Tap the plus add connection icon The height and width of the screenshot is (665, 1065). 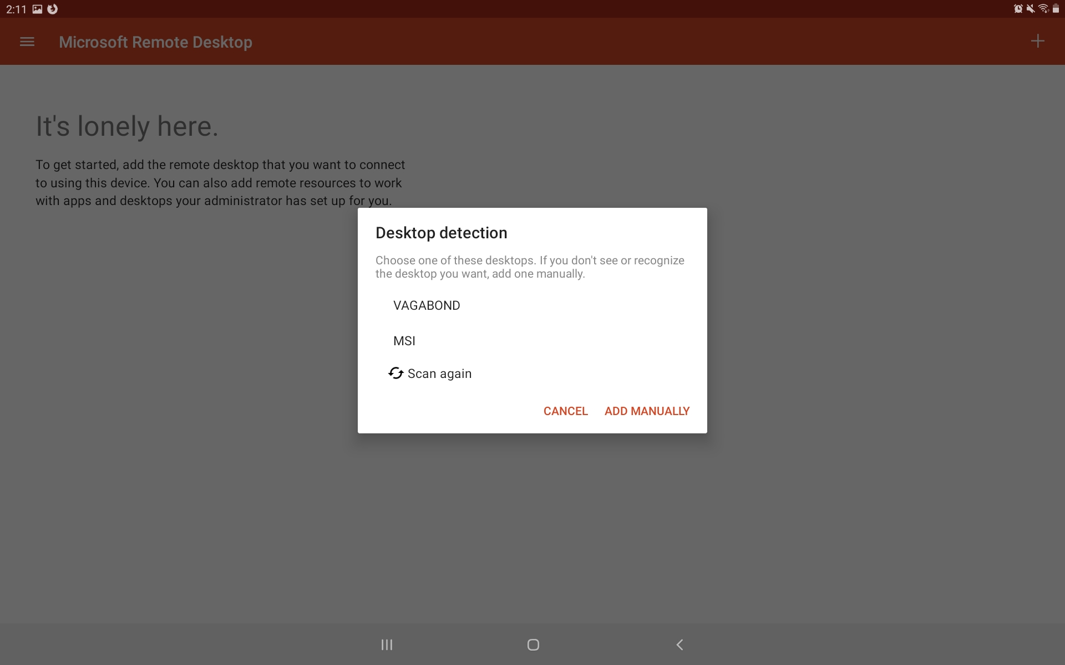(1037, 42)
